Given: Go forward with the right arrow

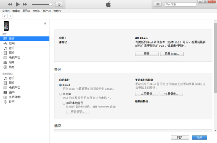Looking at the screenshot, I should [x=10, y=16].
